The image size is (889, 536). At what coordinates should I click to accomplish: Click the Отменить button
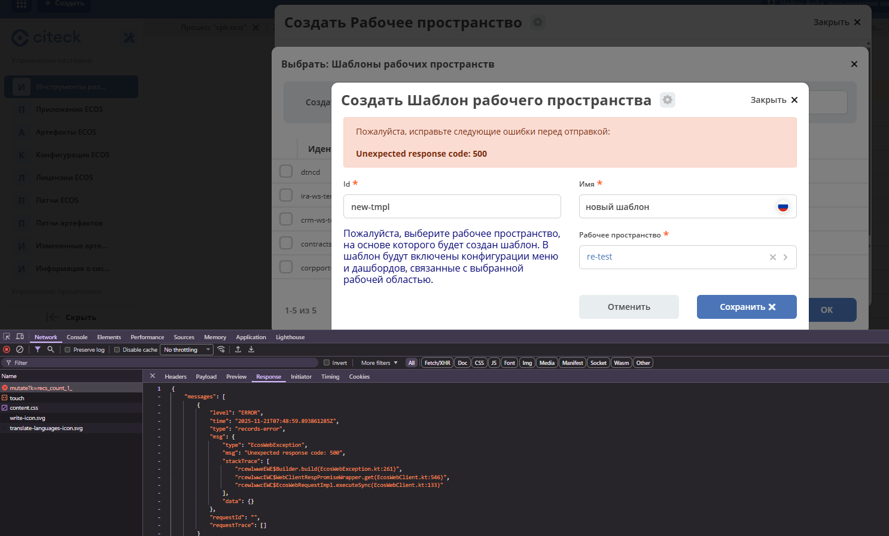pyautogui.click(x=628, y=307)
